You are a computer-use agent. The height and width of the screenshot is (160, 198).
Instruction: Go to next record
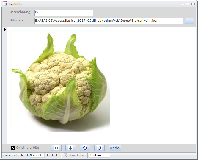pyautogui.click(x=48, y=155)
